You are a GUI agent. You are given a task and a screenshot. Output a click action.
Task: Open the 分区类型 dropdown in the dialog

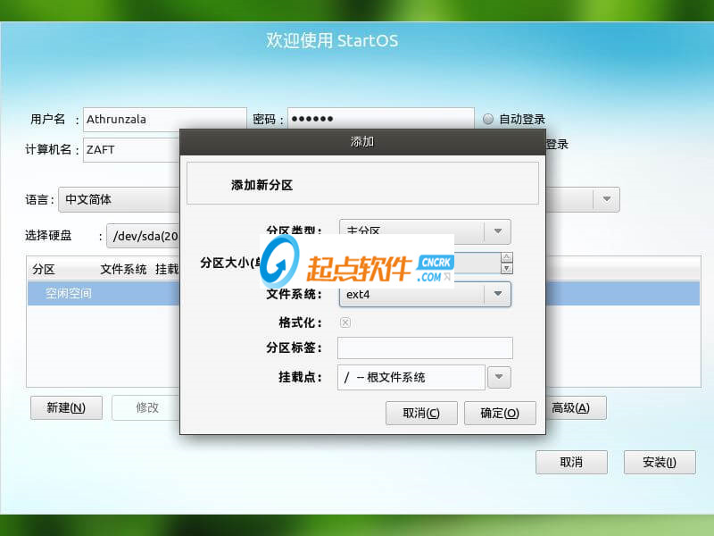point(425,231)
